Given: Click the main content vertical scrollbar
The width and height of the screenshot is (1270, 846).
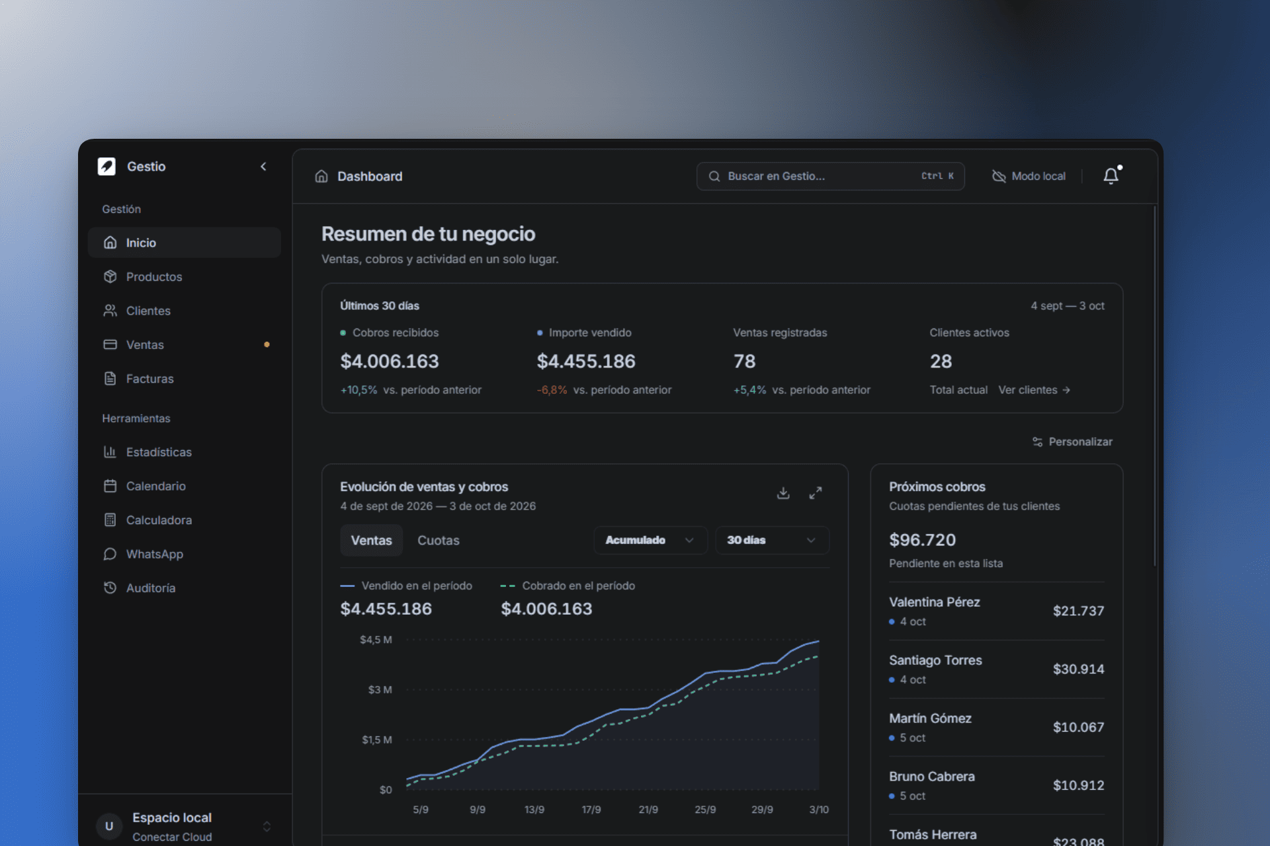Looking at the screenshot, I should point(1155,387).
